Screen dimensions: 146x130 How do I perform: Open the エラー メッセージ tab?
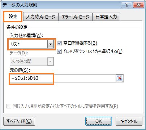pos(76,17)
